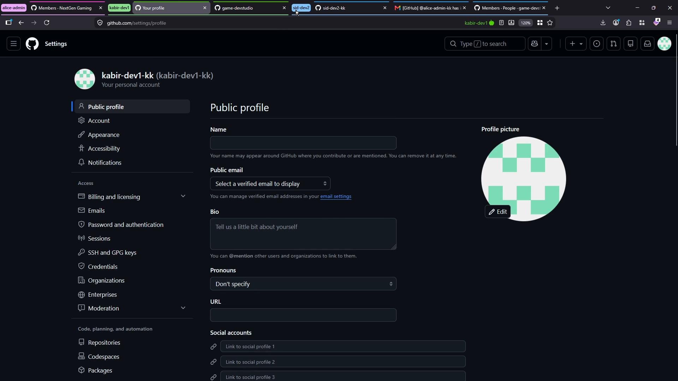The width and height of the screenshot is (678, 381).
Task: Open the Repositories icon in header
Action: [630, 44]
